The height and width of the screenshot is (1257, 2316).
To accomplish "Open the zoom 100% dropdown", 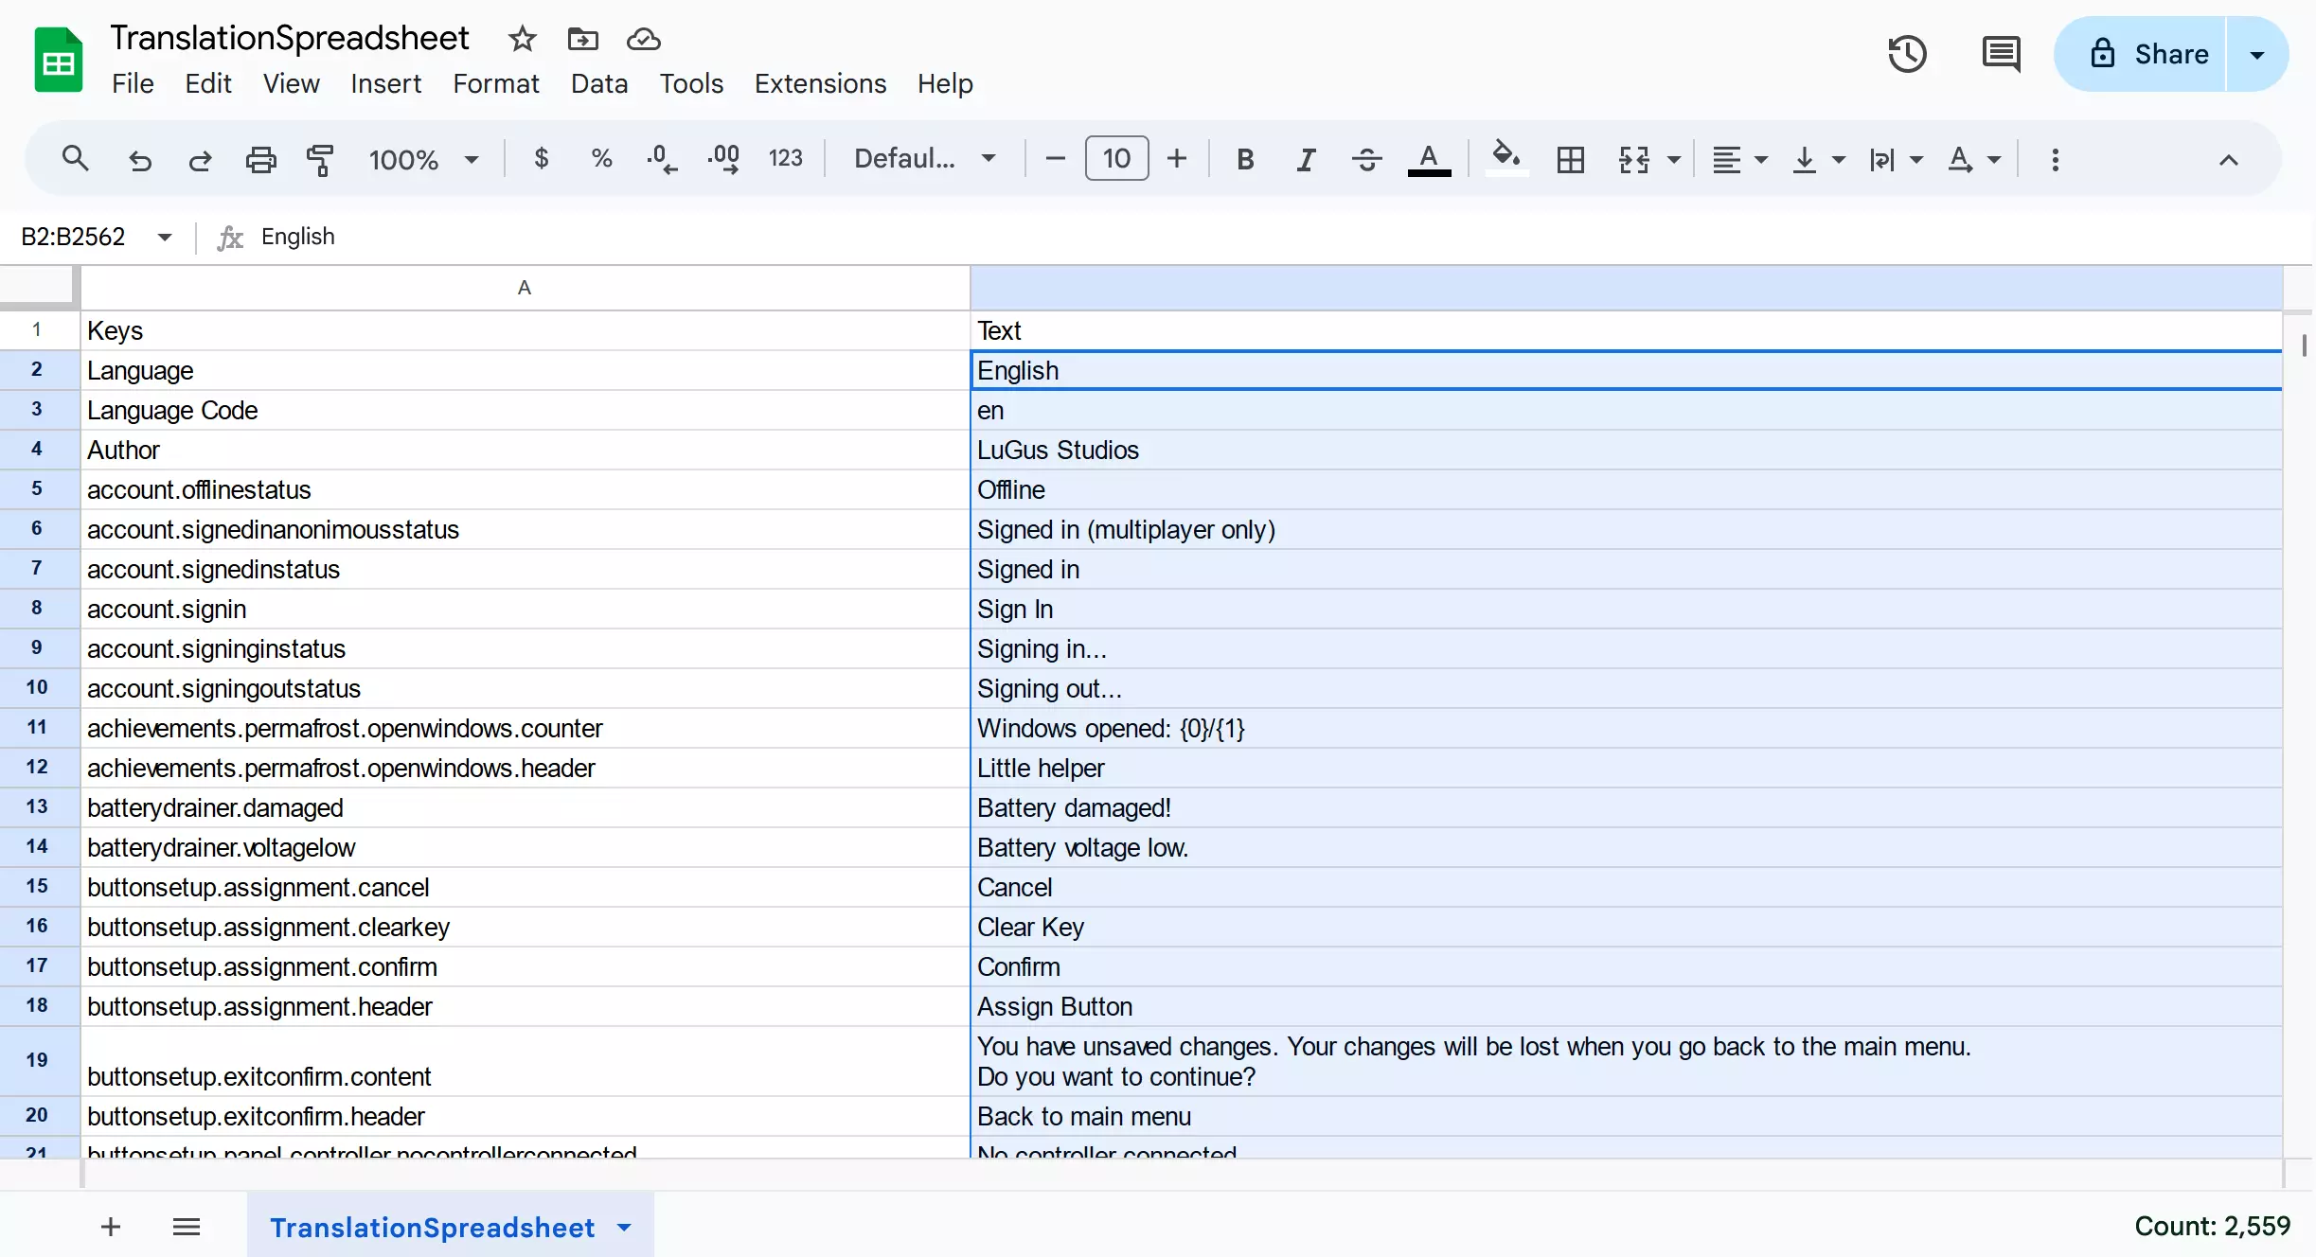I will pos(423,159).
